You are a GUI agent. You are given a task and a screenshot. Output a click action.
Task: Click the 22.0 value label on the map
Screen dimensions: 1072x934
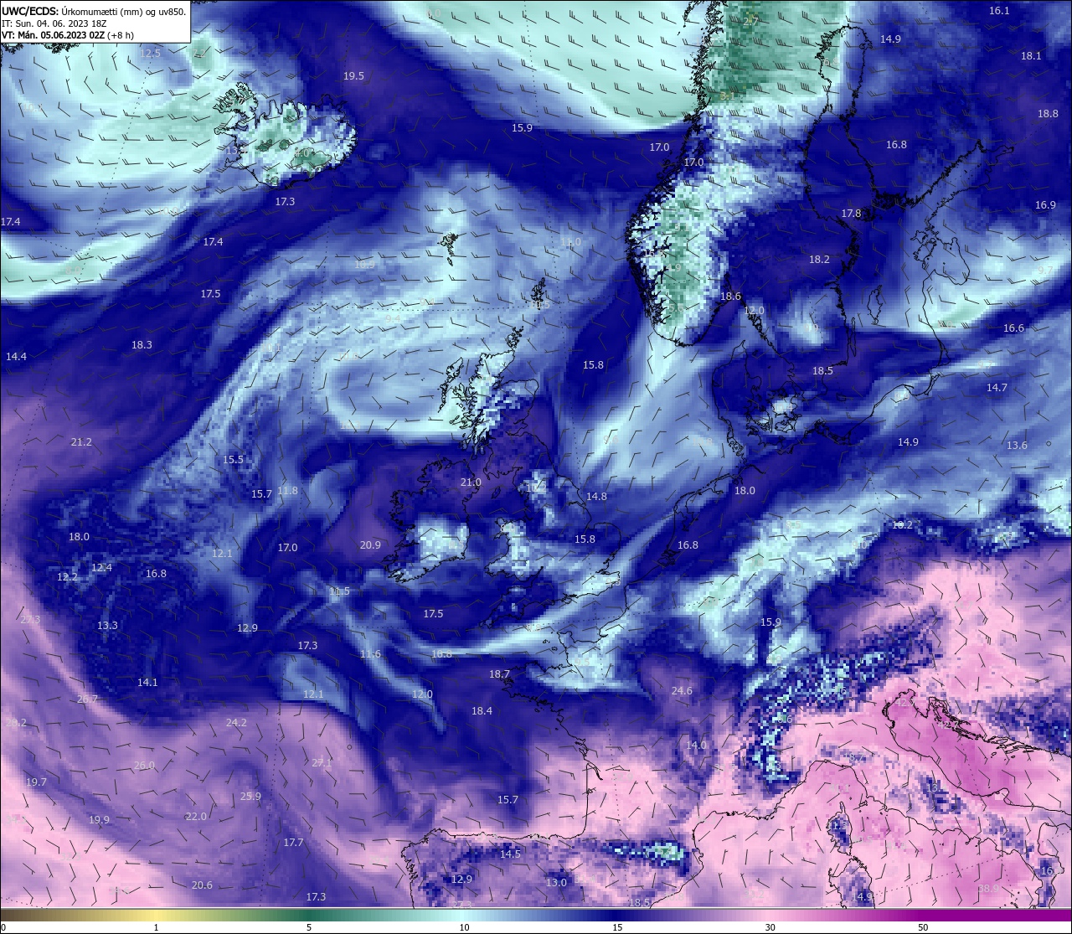(x=196, y=817)
